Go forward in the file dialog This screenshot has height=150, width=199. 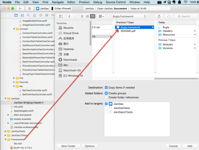coord(75,16)
